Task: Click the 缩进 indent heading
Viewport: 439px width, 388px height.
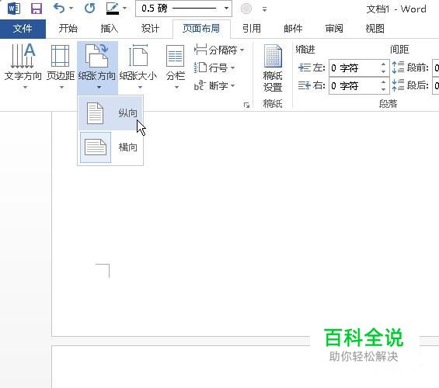Action: (x=305, y=50)
